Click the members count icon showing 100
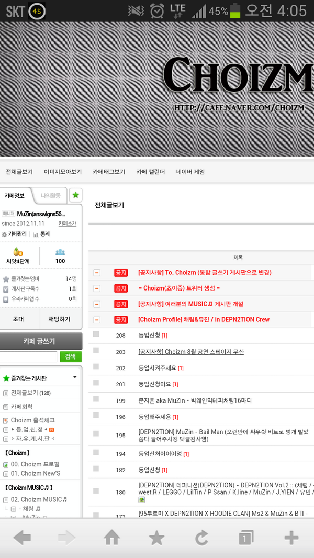 (x=60, y=252)
